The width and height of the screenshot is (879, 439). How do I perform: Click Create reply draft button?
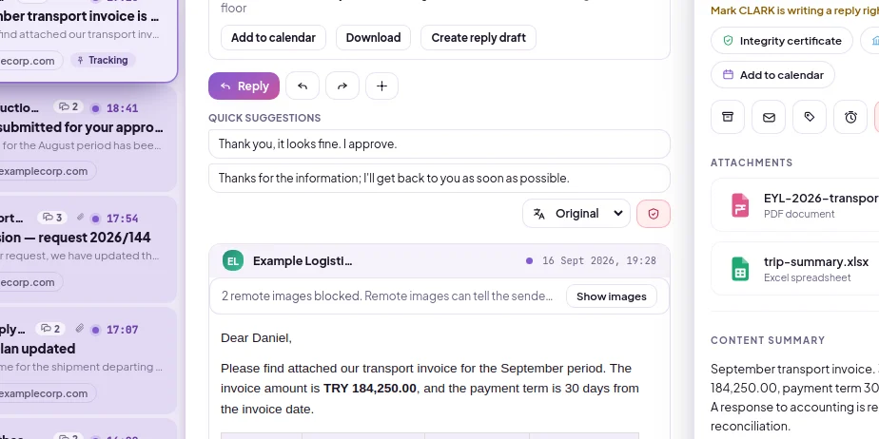(x=479, y=37)
